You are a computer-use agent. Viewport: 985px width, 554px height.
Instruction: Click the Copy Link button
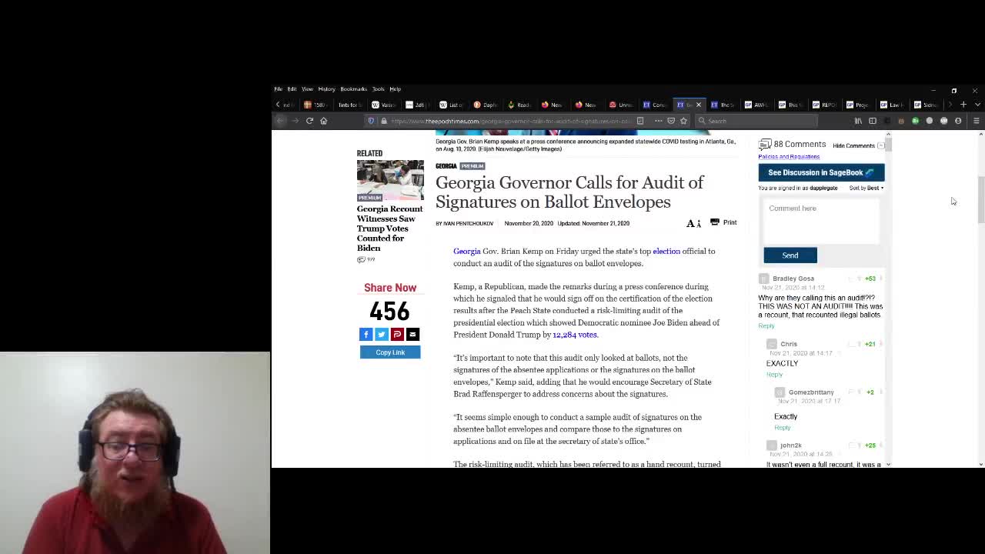tap(390, 352)
